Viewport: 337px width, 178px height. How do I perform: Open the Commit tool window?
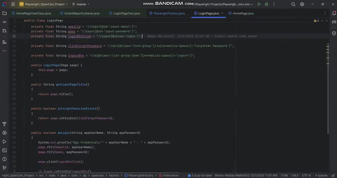pos(4,22)
